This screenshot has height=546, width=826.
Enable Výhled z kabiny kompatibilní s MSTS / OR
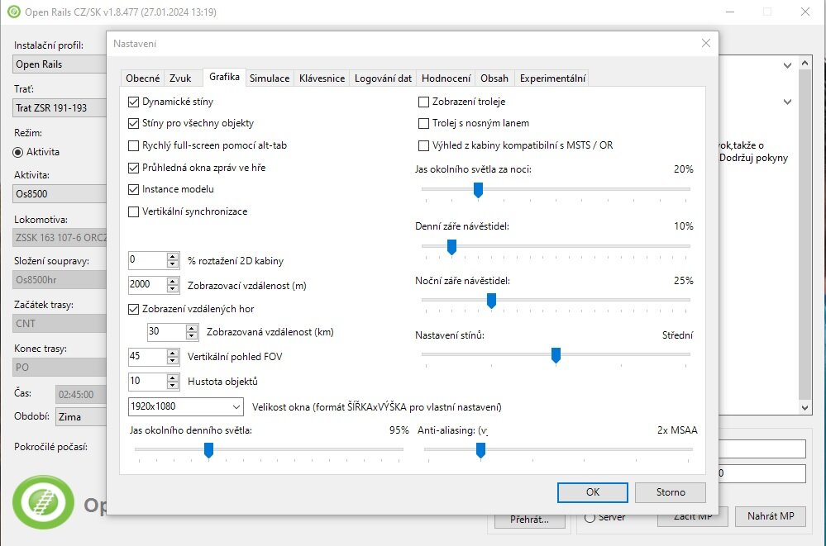[x=423, y=145]
